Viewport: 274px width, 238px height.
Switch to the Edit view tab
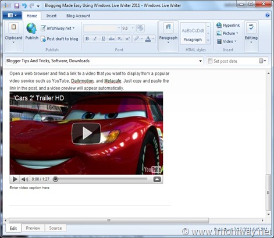point(13,228)
